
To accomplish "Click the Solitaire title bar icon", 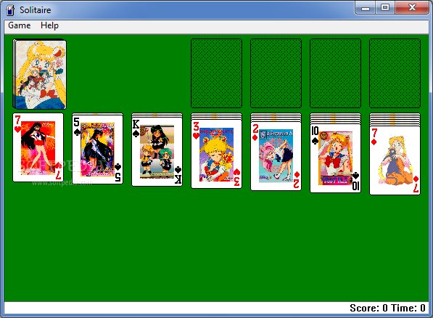I will 10,10.
